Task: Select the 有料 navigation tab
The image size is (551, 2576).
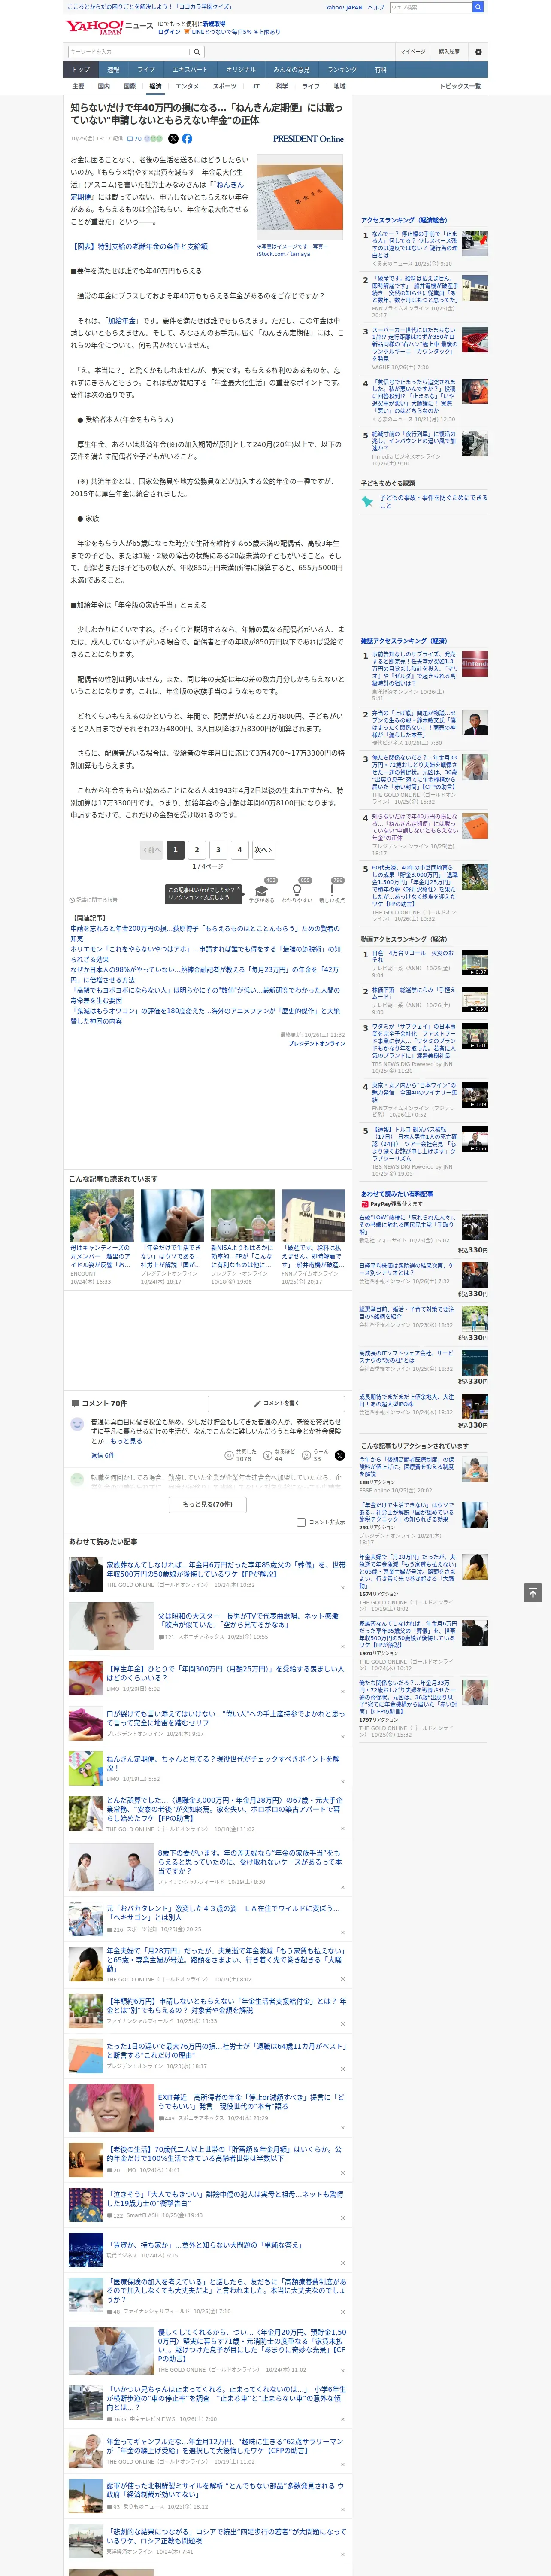Action: tap(380, 70)
